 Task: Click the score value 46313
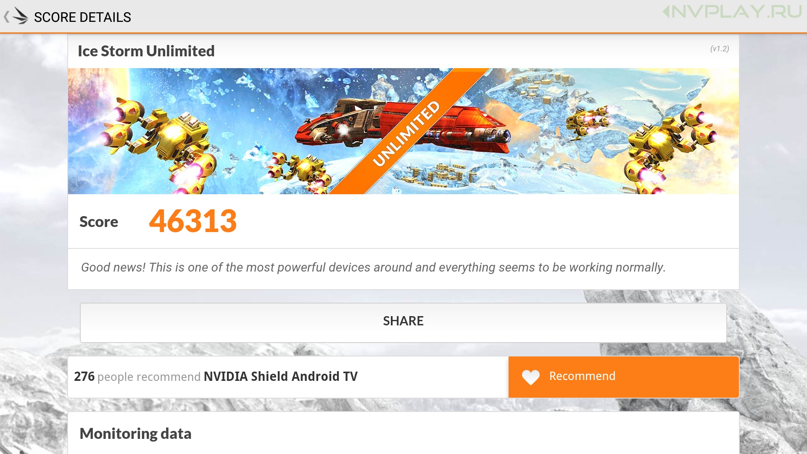193,221
